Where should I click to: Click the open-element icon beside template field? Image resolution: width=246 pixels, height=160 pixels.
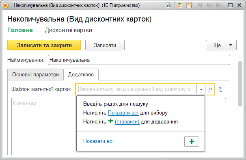coord(209,89)
